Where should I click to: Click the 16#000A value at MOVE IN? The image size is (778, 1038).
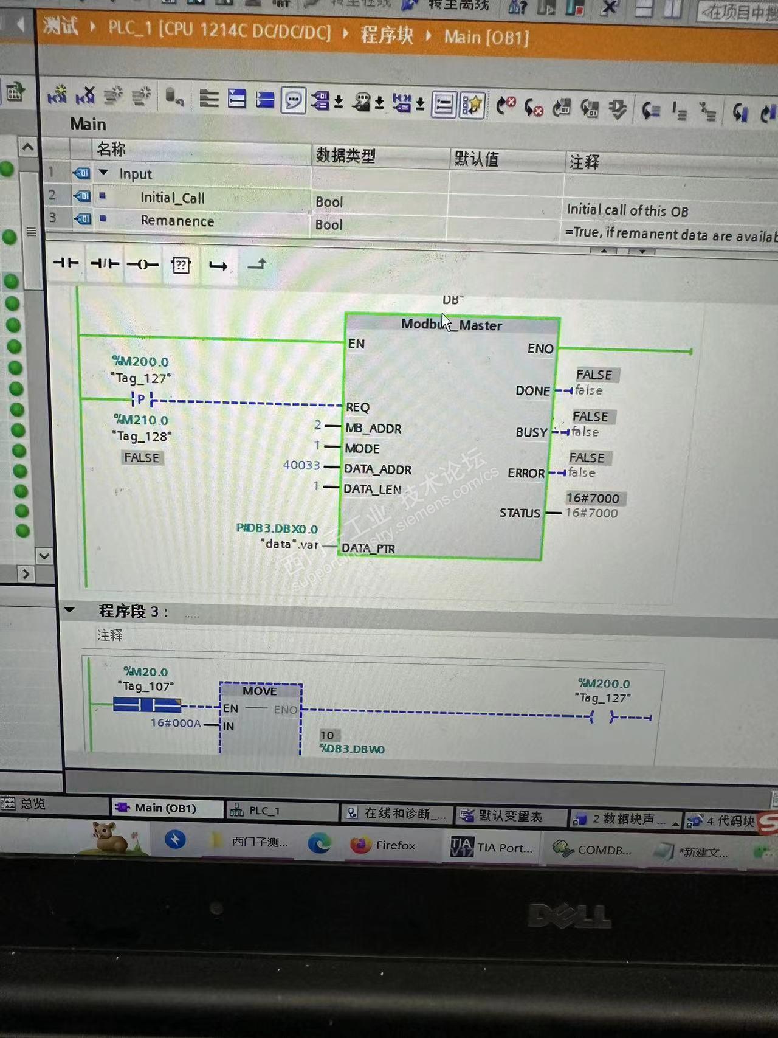pos(175,723)
